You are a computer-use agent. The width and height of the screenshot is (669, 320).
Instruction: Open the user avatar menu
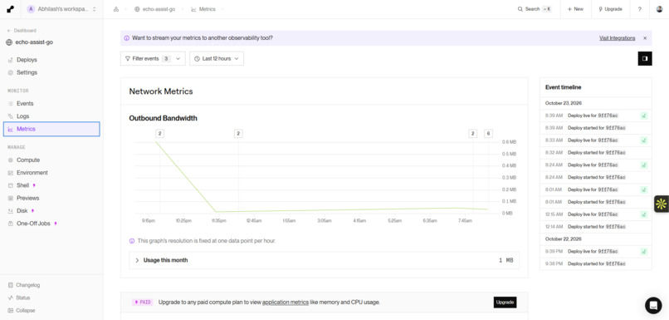[x=659, y=9]
